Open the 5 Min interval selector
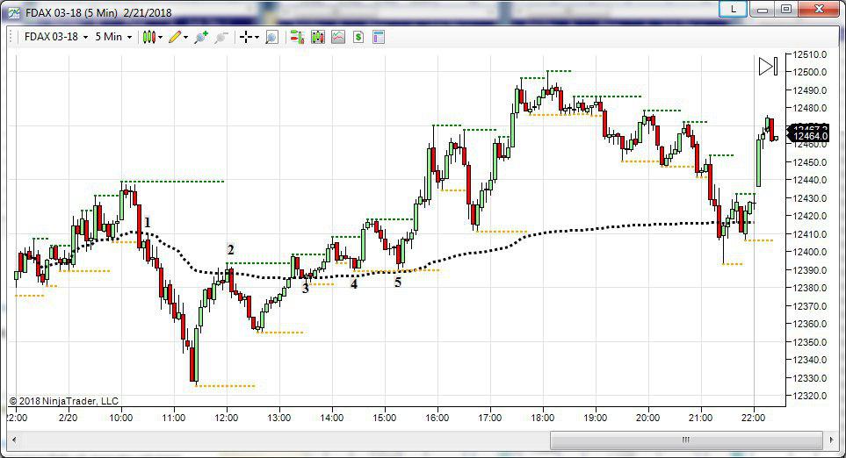This screenshot has height=458, width=846. [113, 37]
